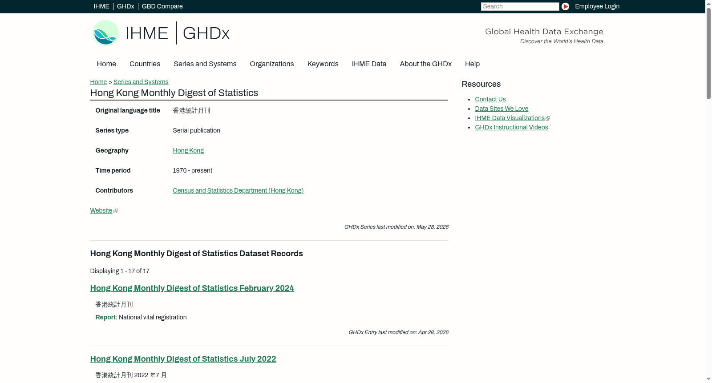Click the Report data type link
Viewport: 712px width, 383px height.
tap(105, 317)
